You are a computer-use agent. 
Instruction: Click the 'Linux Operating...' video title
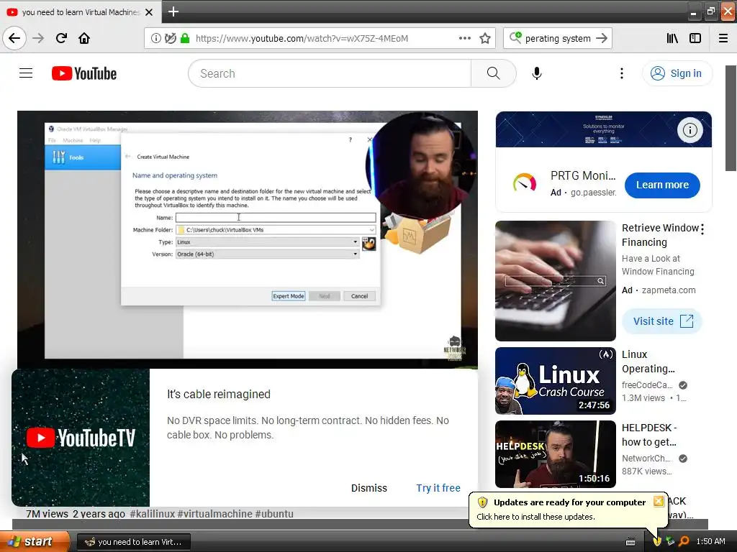click(648, 362)
